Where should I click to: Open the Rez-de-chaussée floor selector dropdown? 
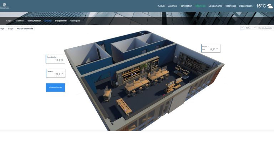point(265,28)
